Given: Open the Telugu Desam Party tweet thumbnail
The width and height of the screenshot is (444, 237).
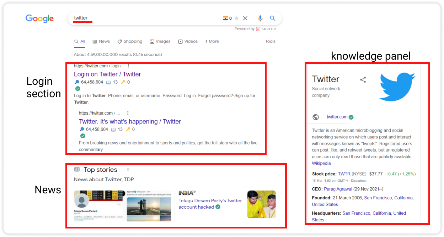Looking at the screenshot, I should click(x=98, y=206).
